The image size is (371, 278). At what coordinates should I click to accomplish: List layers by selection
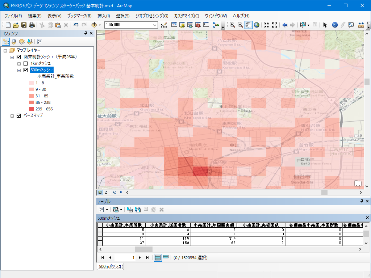pos(30,42)
